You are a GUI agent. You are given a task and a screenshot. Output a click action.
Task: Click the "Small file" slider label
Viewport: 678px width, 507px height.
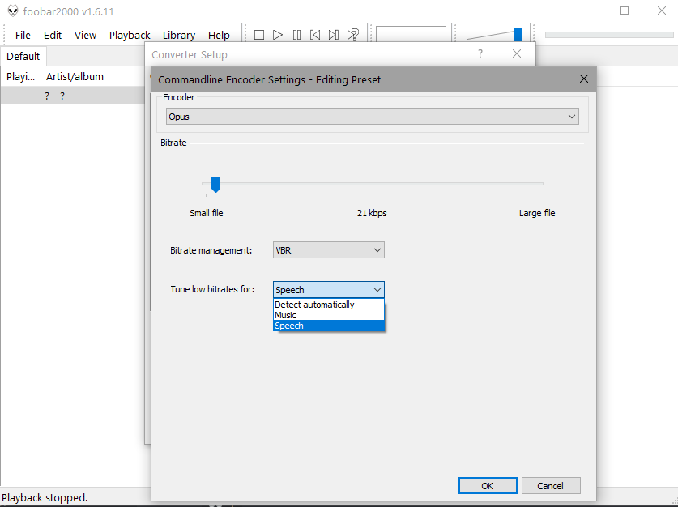pos(207,213)
